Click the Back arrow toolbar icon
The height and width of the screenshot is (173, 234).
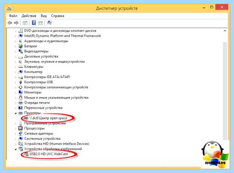(x=10, y=23)
